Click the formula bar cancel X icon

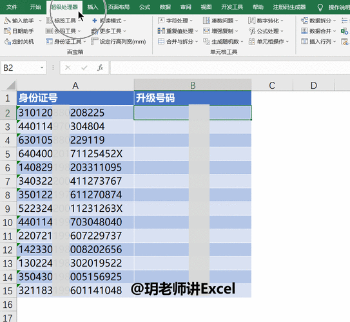coord(68,68)
